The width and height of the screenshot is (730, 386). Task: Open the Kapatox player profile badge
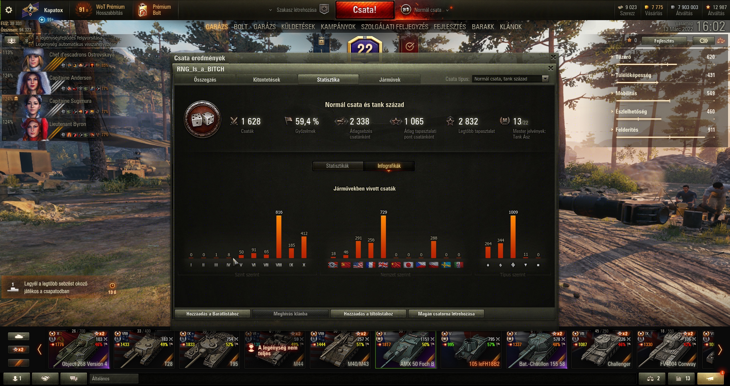42,10
